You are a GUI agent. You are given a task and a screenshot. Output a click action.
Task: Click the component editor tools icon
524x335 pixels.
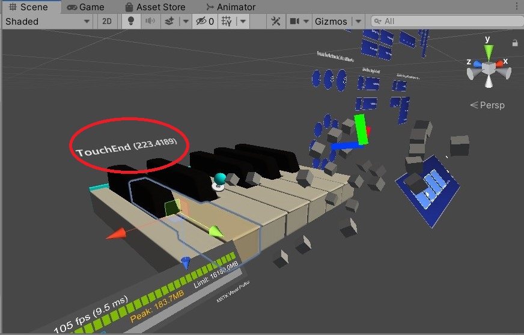276,22
